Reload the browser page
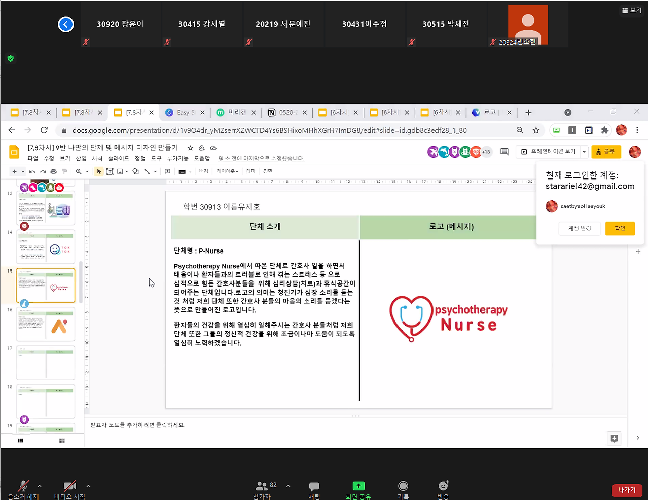The height and width of the screenshot is (500, 649). tap(44, 130)
